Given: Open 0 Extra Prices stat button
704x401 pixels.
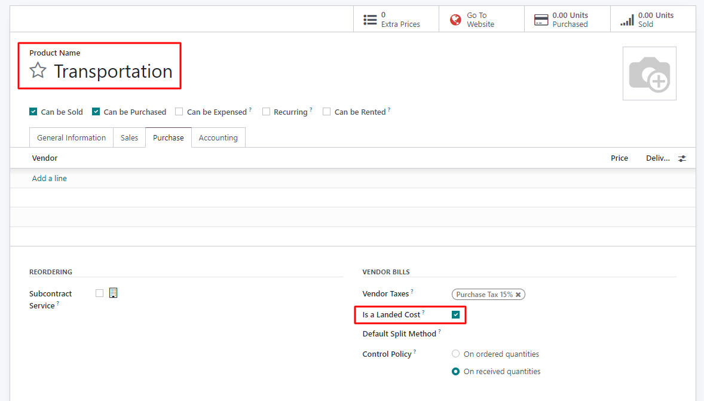Looking at the screenshot, I should [x=396, y=19].
